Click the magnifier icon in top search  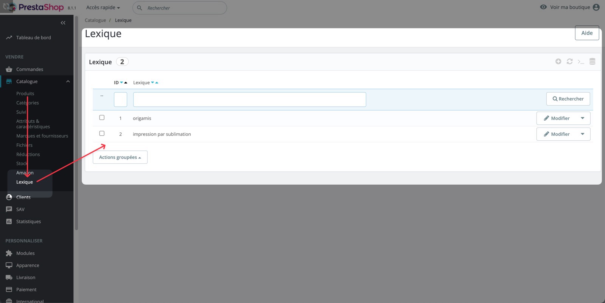(140, 8)
